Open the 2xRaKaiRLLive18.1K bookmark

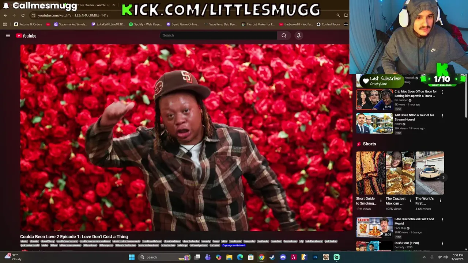[108, 24]
